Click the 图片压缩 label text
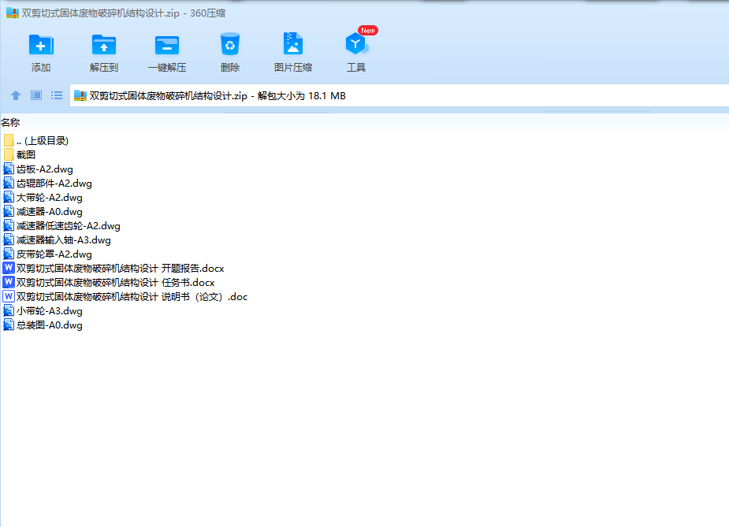 click(x=293, y=68)
